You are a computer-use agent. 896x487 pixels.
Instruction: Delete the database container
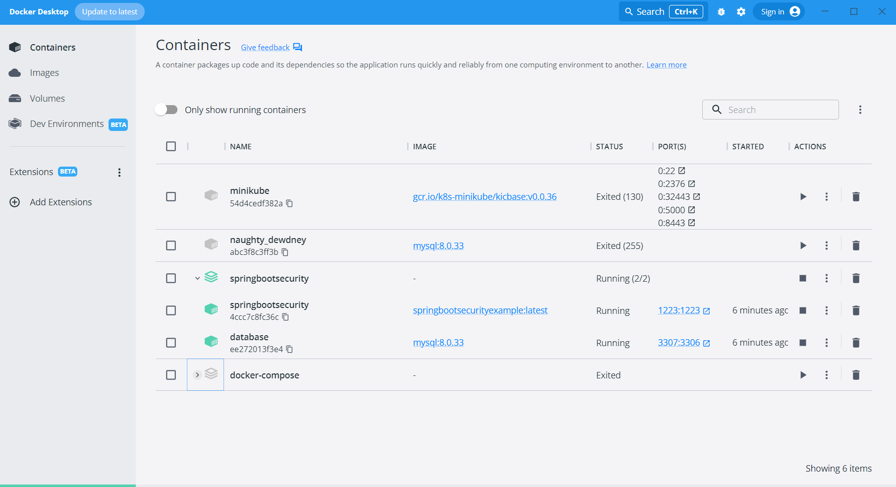point(856,343)
